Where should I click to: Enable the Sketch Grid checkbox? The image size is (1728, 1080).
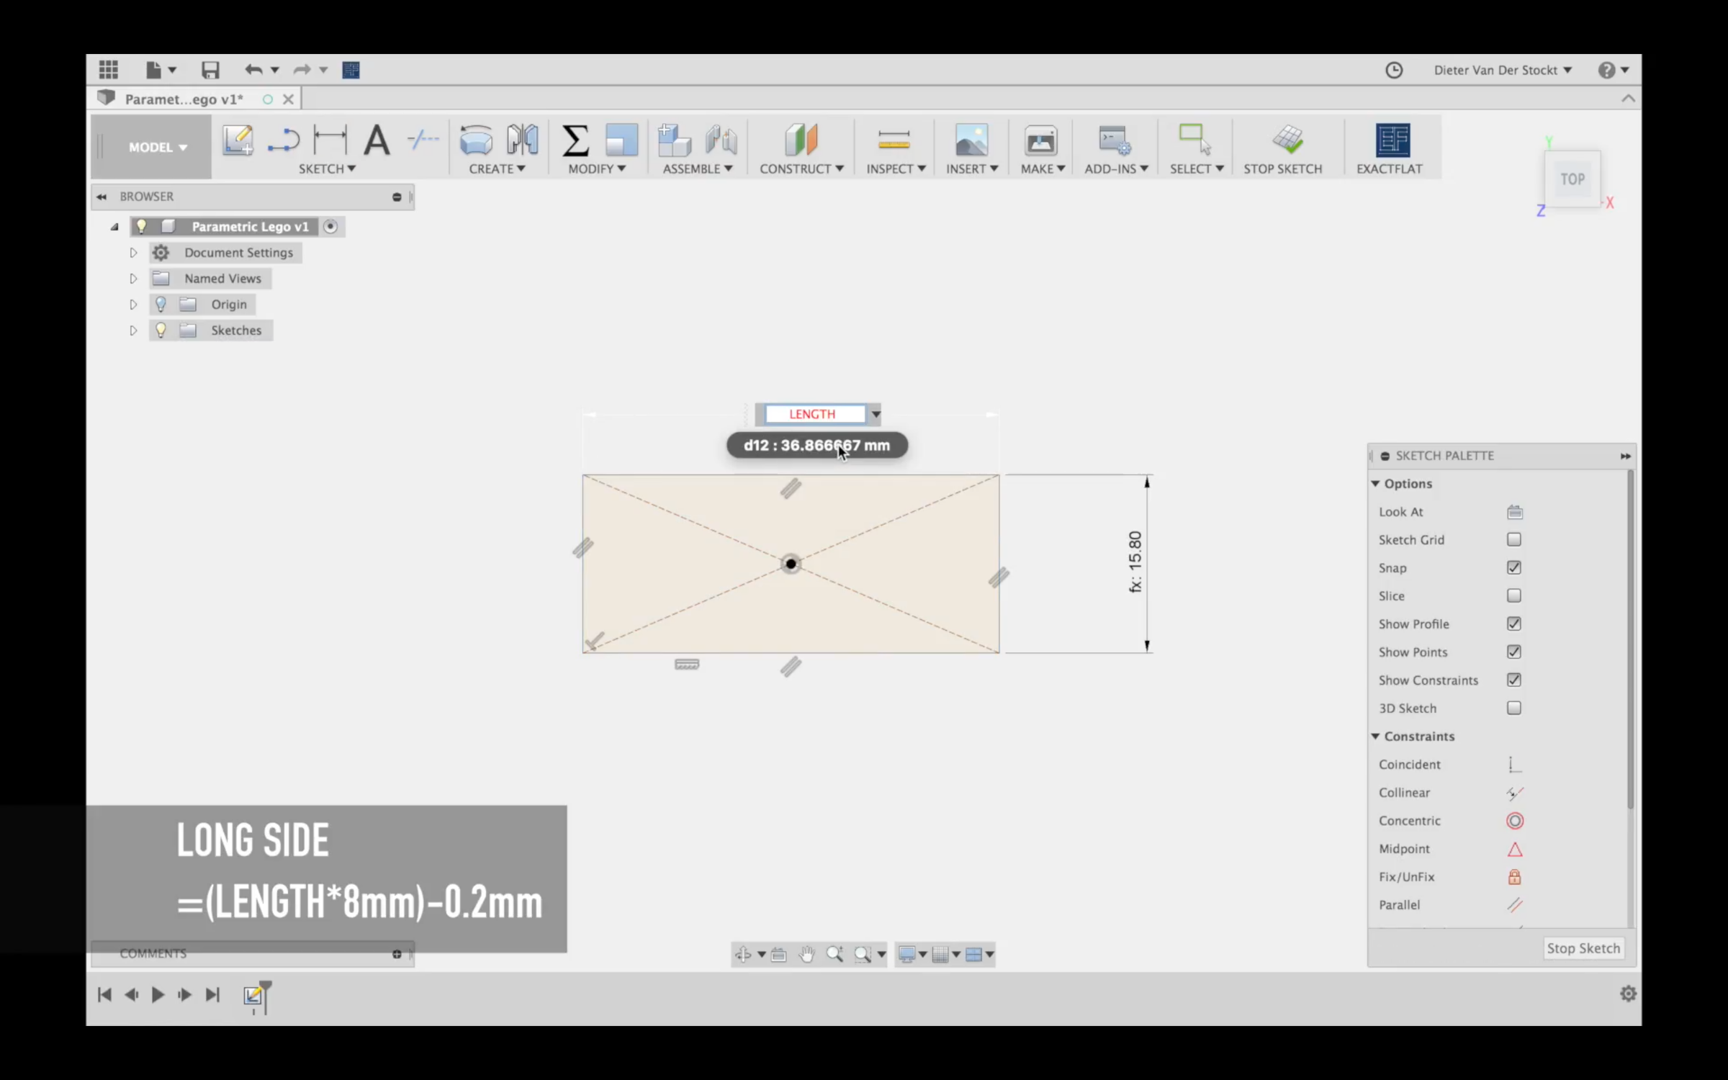coord(1514,539)
